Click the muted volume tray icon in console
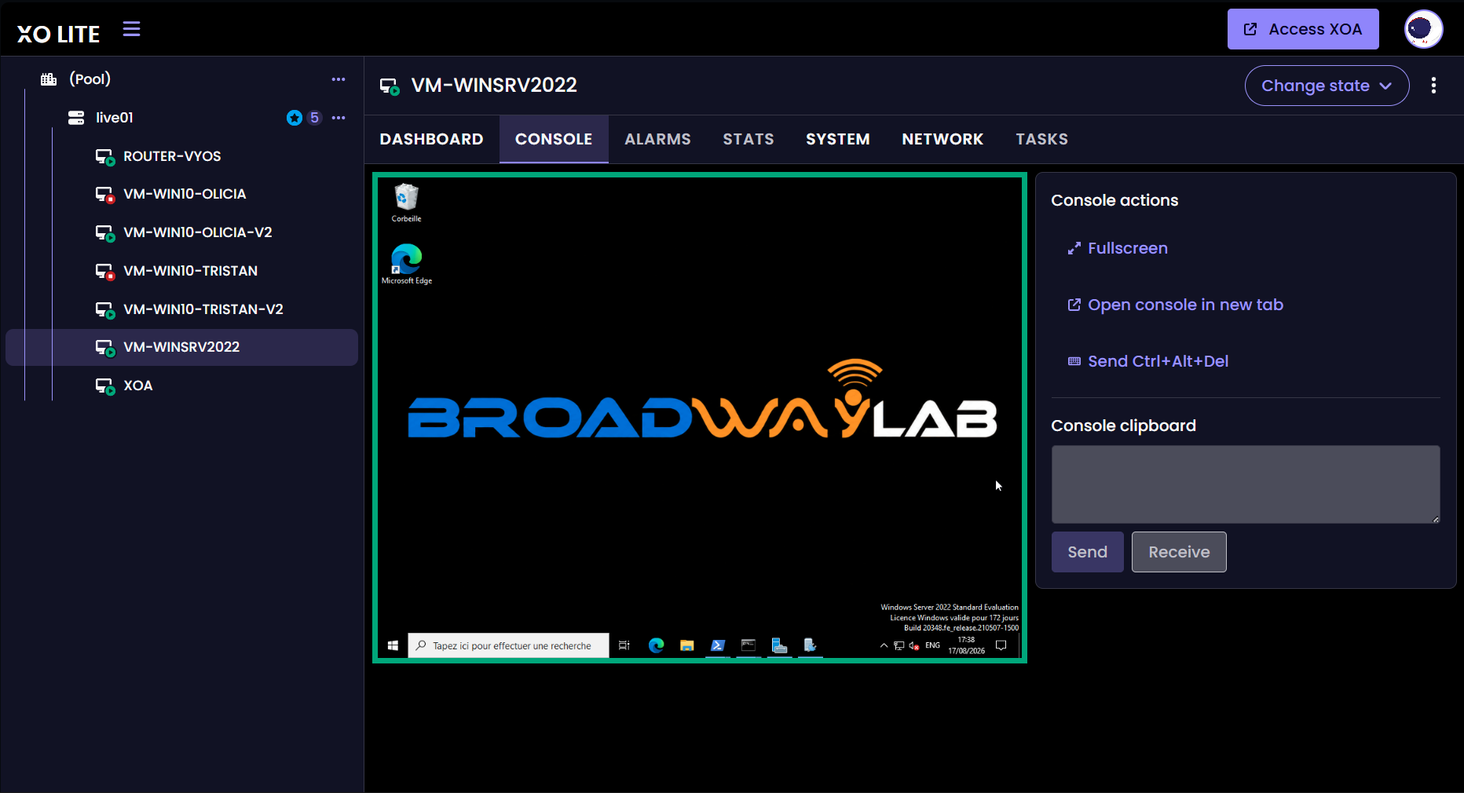Viewport: 1464px width, 793px height. (914, 646)
